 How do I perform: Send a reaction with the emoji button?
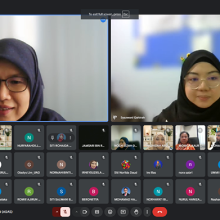[x=110, y=212]
